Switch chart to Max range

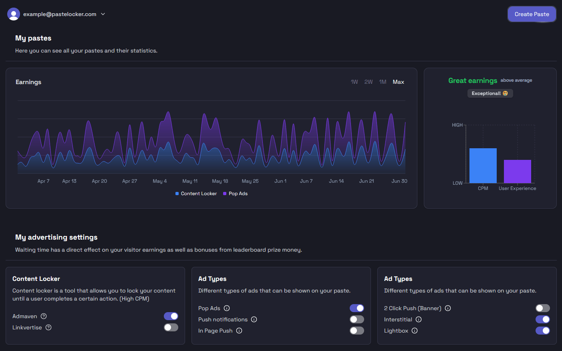click(x=398, y=82)
